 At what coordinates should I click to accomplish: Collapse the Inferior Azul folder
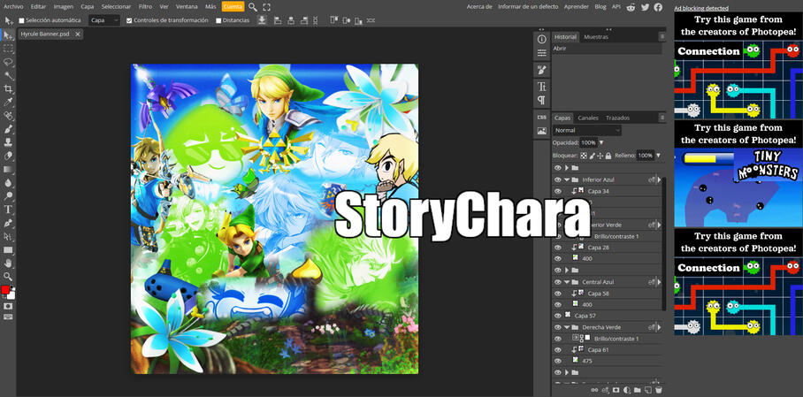(x=566, y=179)
